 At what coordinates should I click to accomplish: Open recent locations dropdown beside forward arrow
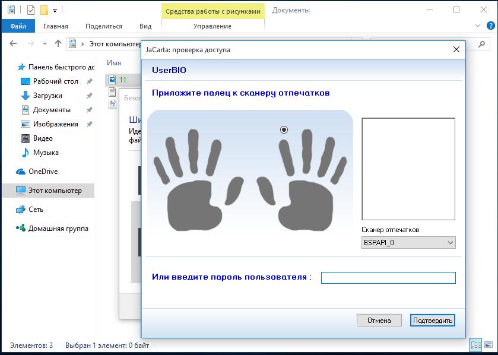[45, 44]
